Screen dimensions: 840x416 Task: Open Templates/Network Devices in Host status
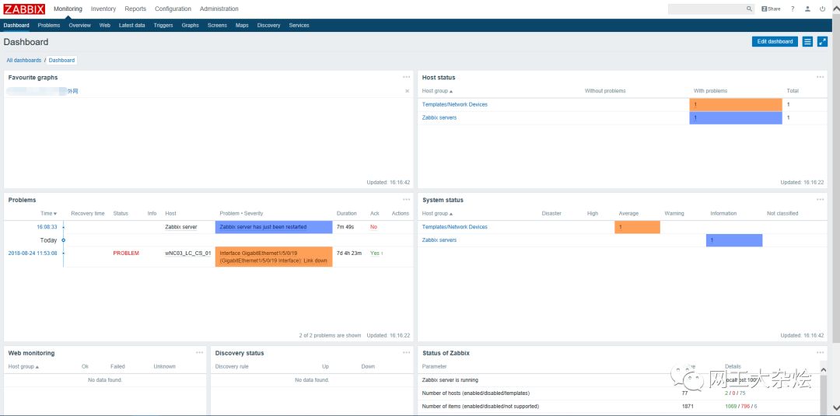455,104
